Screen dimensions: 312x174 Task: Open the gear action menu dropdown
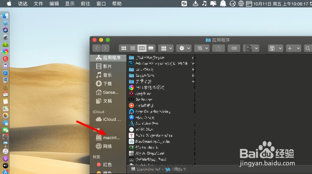[184, 48]
